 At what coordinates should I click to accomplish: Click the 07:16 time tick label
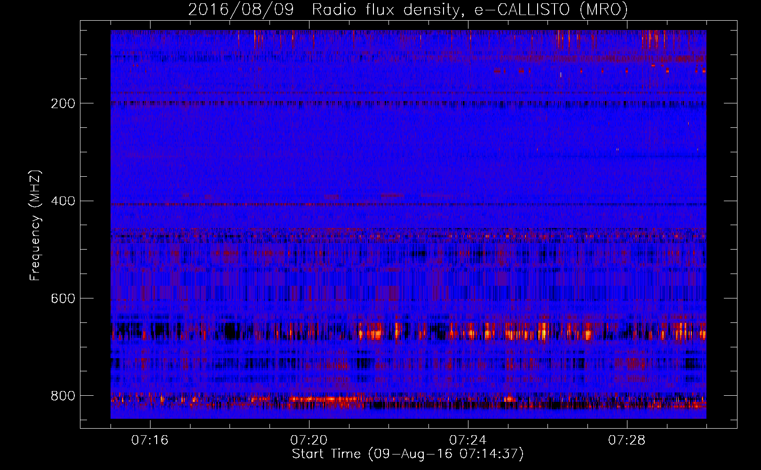(x=150, y=440)
